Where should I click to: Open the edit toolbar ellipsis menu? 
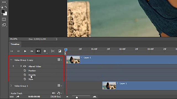tap(4, 2)
